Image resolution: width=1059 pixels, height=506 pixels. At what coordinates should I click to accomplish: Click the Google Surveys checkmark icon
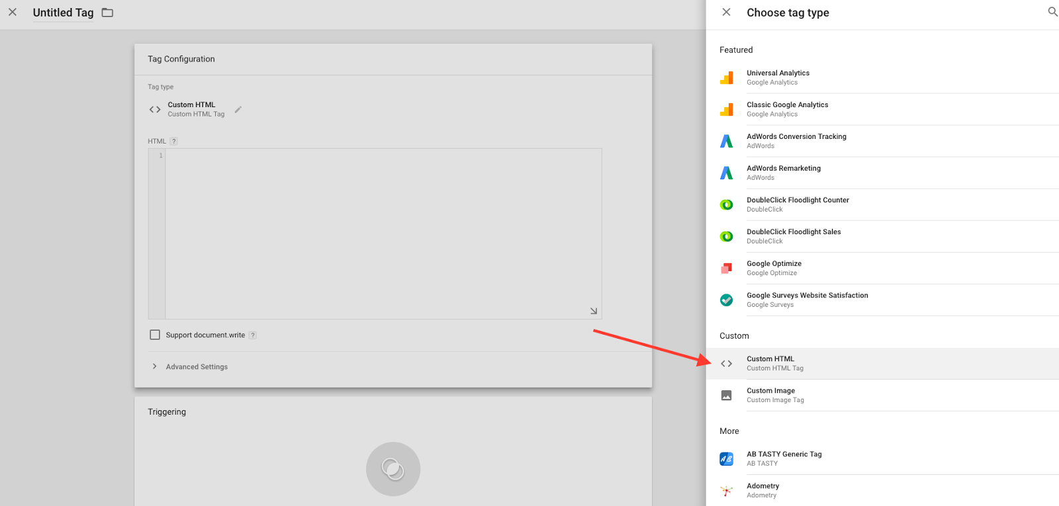click(727, 300)
